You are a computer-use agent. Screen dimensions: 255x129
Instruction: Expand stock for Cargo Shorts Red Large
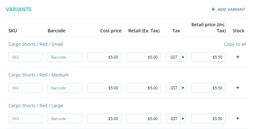click(238, 118)
